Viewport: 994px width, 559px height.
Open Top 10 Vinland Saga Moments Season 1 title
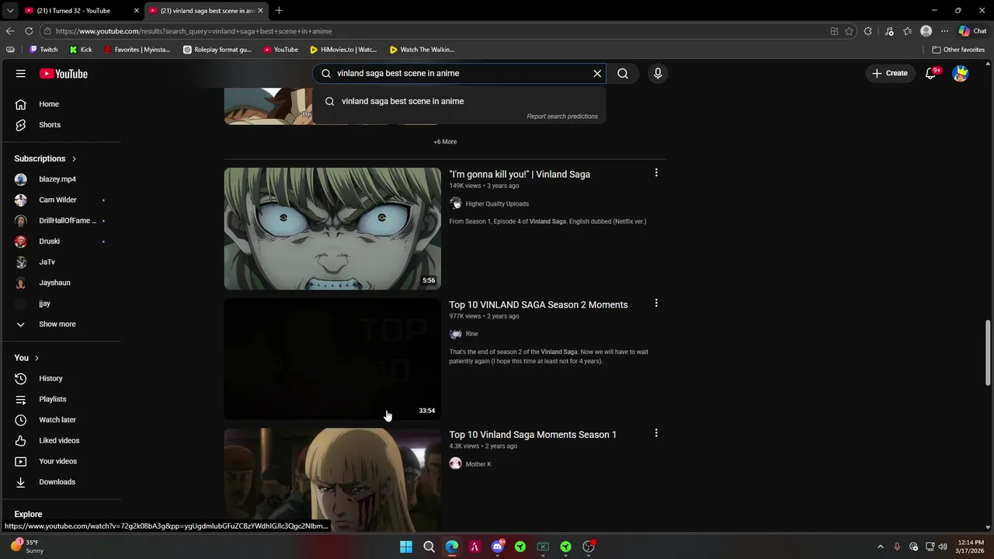[x=533, y=435]
